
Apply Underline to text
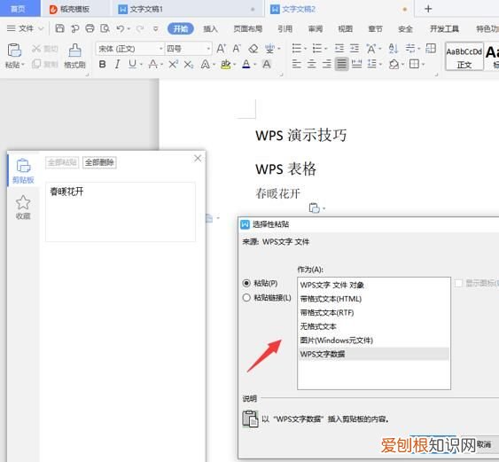[x=132, y=65]
